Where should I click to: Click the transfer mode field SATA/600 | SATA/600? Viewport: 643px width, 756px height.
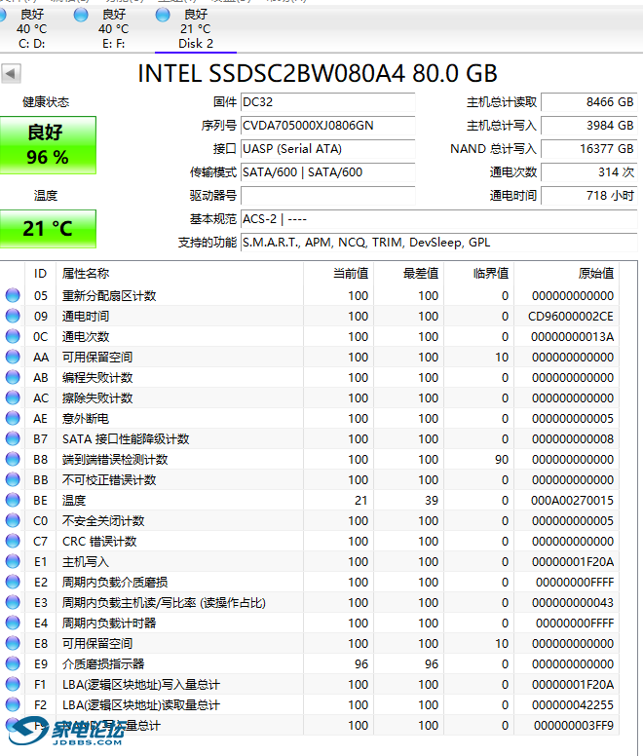[327, 172]
